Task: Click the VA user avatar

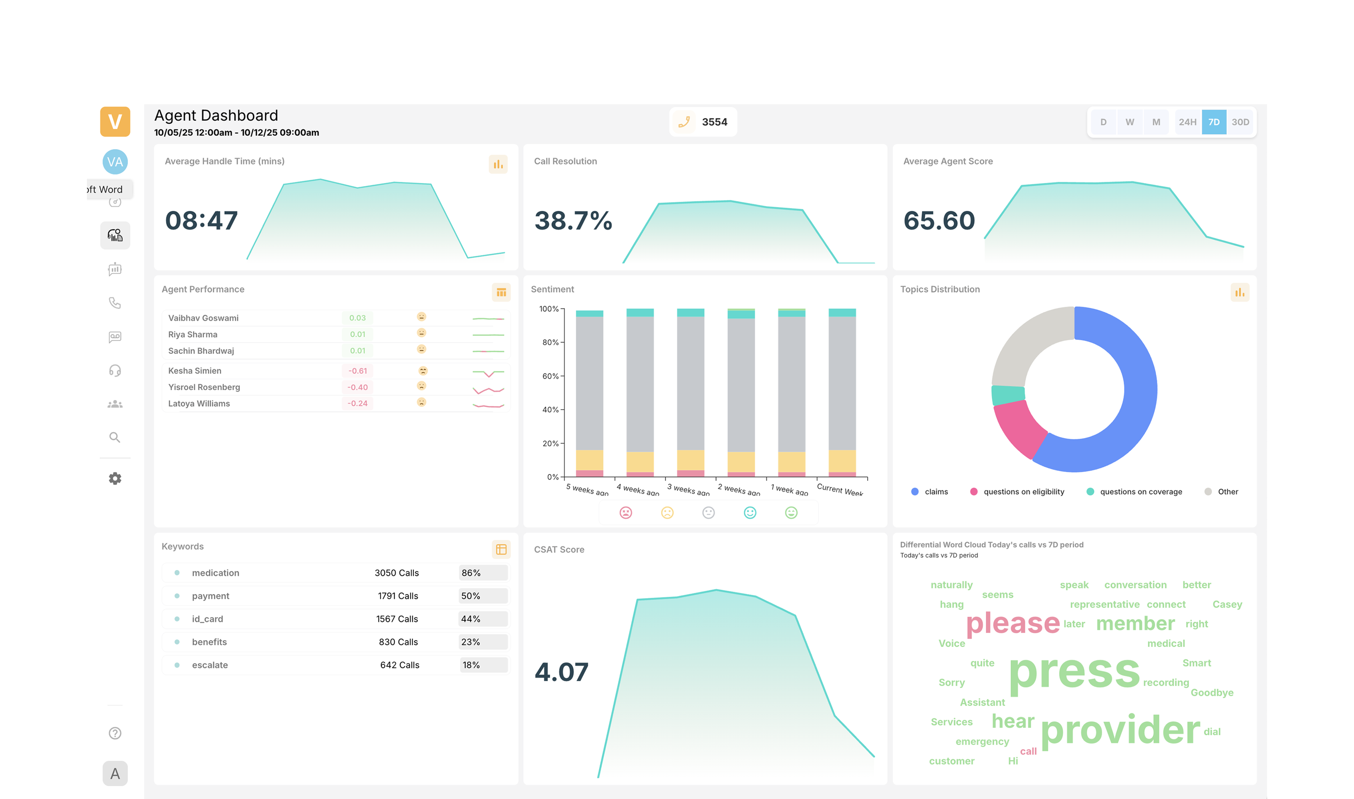Action: (x=115, y=162)
